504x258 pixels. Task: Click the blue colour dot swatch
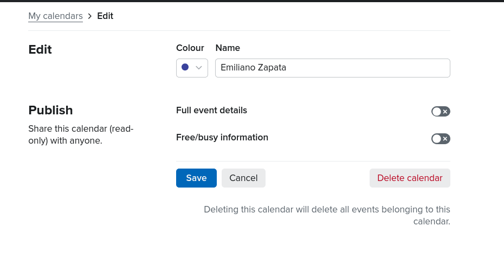pyautogui.click(x=185, y=68)
